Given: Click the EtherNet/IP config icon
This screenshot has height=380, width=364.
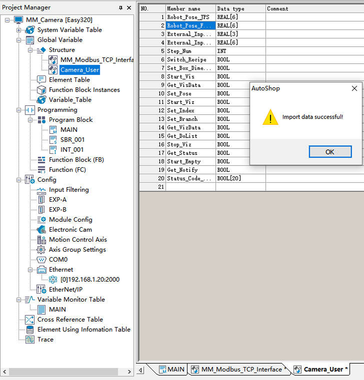Looking at the screenshot, I should click(x=41, y=290).
